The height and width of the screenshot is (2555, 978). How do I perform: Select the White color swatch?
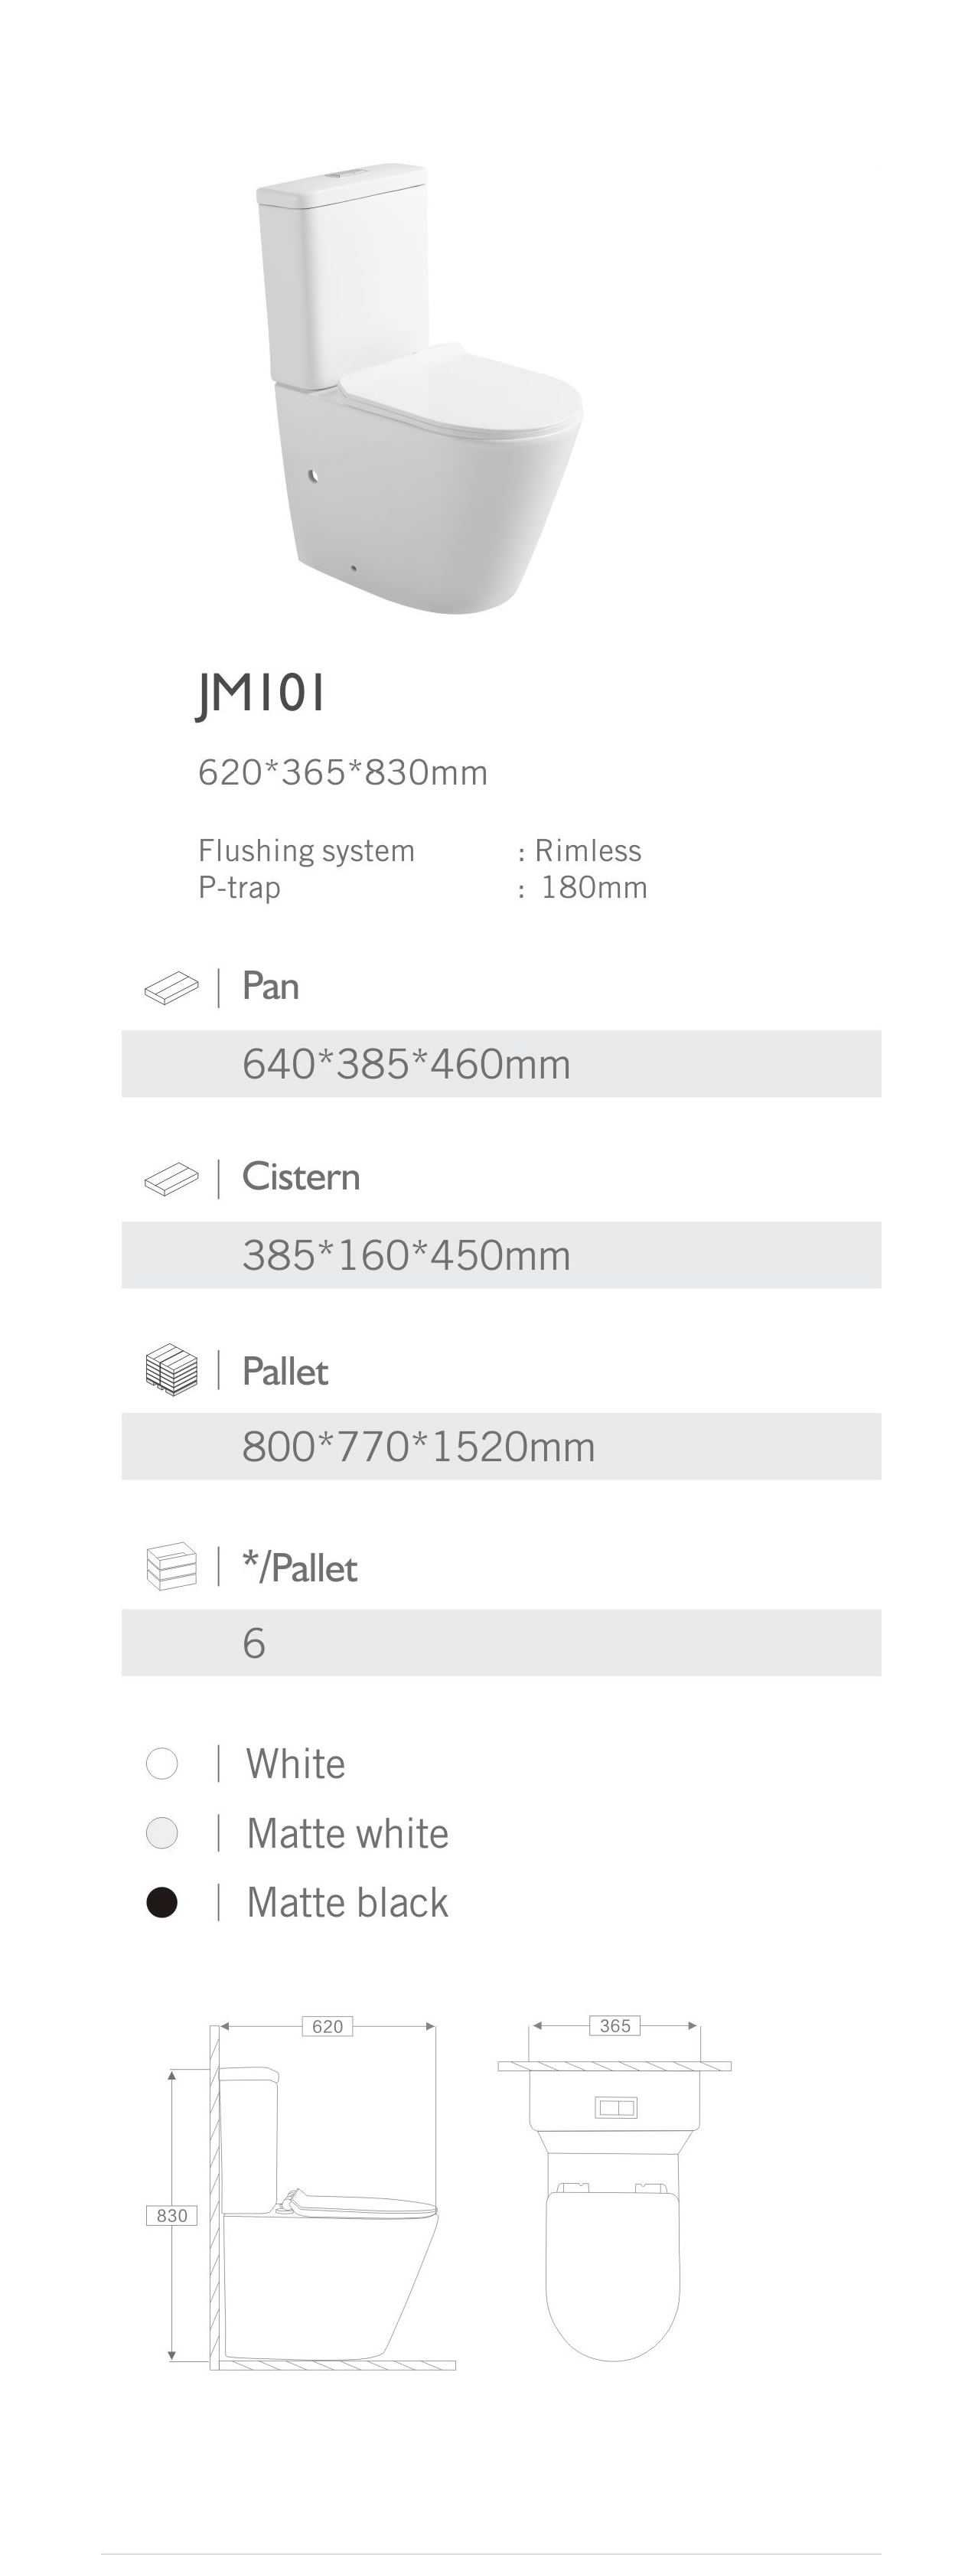coord(161,1764)
